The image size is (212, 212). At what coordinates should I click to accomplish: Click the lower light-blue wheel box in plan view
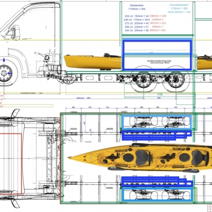[x=157, y=194]
